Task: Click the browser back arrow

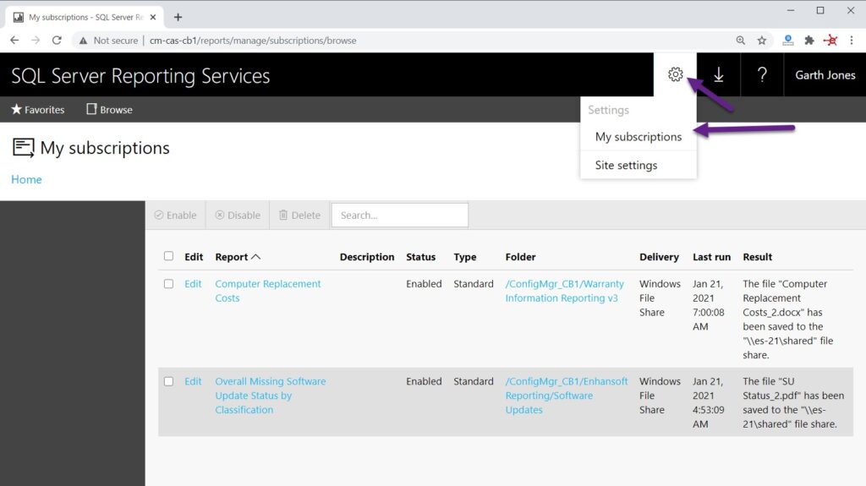Action: pos(14,40)
